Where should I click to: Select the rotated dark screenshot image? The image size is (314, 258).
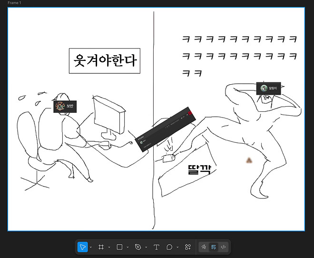click(166, 129)
